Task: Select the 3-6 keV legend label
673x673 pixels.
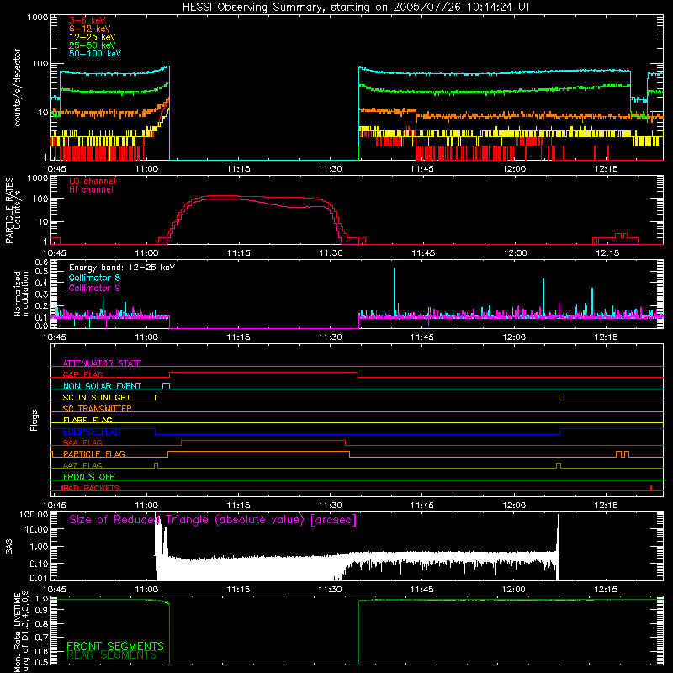Action: pos(87,20)
